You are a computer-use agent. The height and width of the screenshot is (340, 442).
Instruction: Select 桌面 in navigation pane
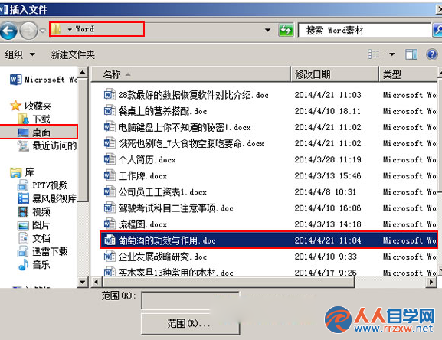pos(38,132)
